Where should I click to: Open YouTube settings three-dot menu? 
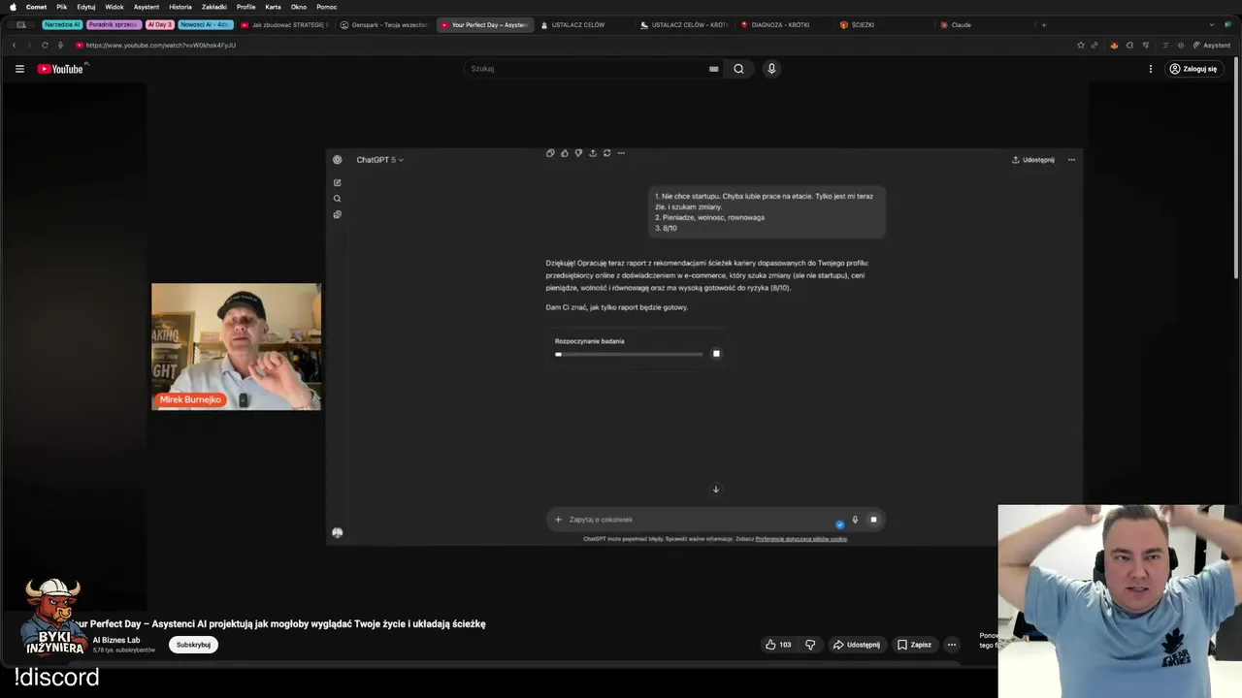(1151, 69)
